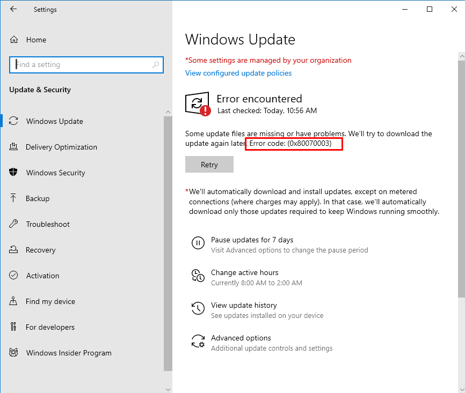
Task: Minimize the Settings window
Action: point(405,9)
